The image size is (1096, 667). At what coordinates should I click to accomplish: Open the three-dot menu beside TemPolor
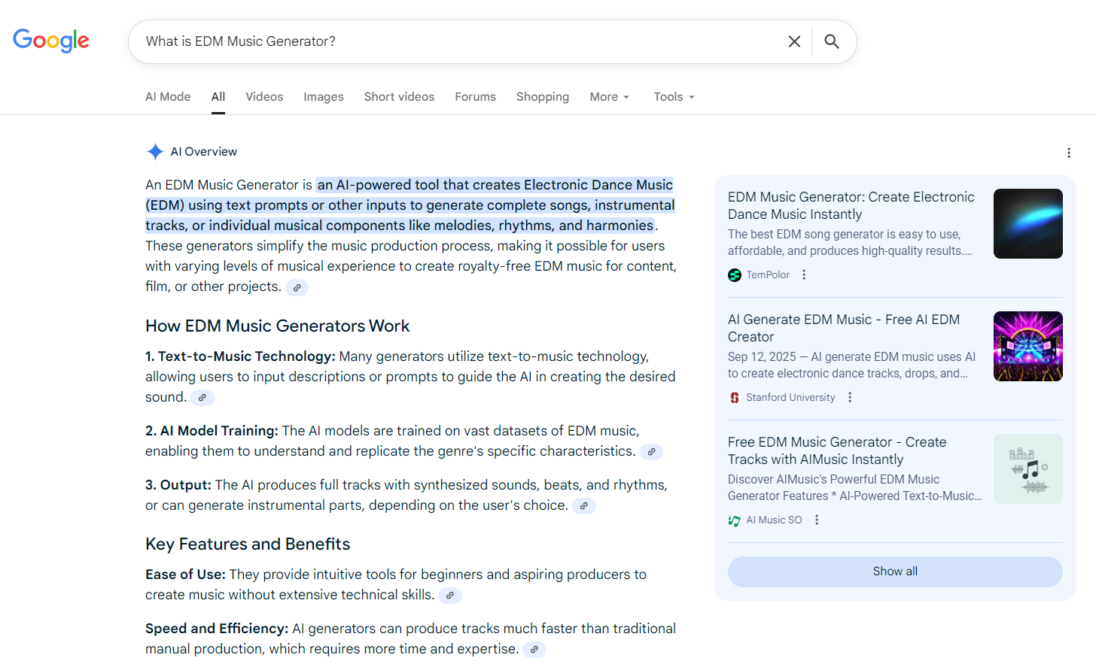coord(804,274)
